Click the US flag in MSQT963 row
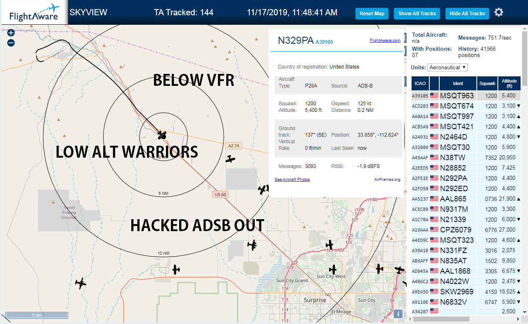 (x=434, y=96)
